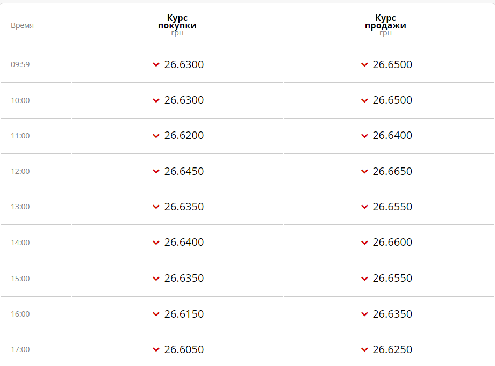Click red arrow next to 26.6650 sell rate
Viewport: 495px width, 366px height.
click(x=364, y=172)
